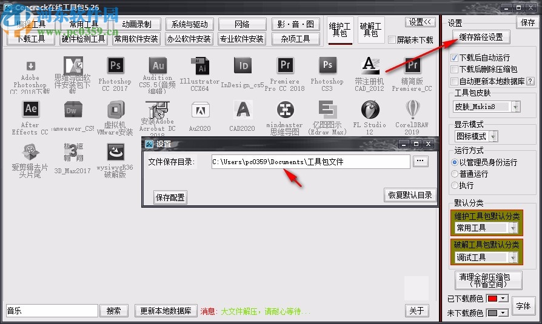Uncheck 下载后自动运行 option
The width and height of the screenshot is (542, 324).
point(455,58)
